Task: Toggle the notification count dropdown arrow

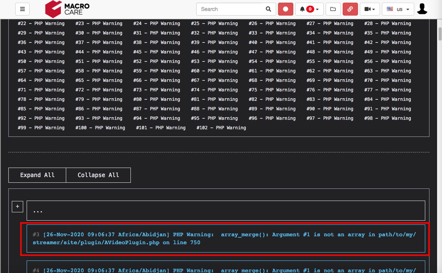Action: pos(317,9)
